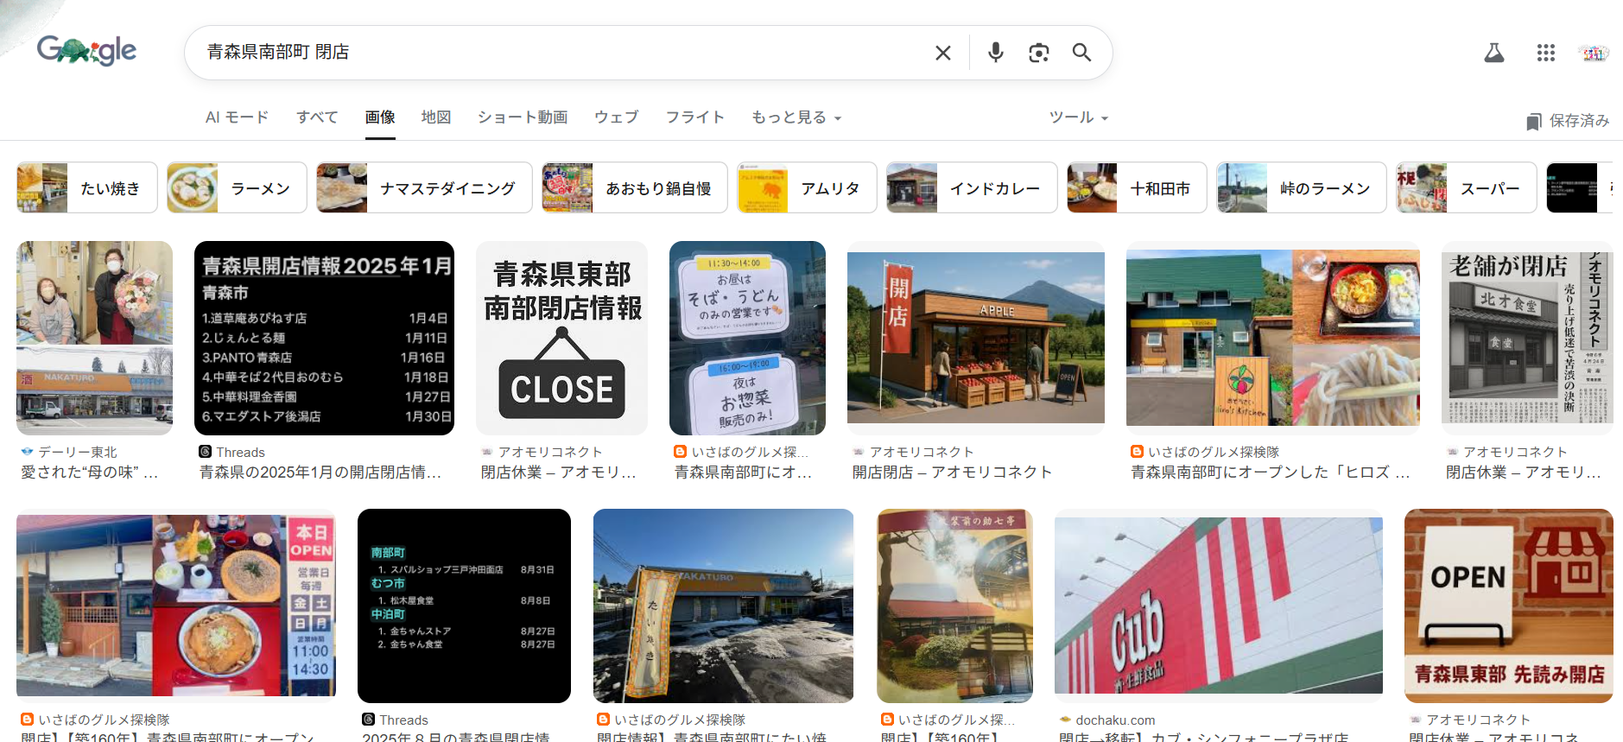This screenshot has height=742, width=1623.
Task: Open Google Lens image search icon
Action: 1039,53
